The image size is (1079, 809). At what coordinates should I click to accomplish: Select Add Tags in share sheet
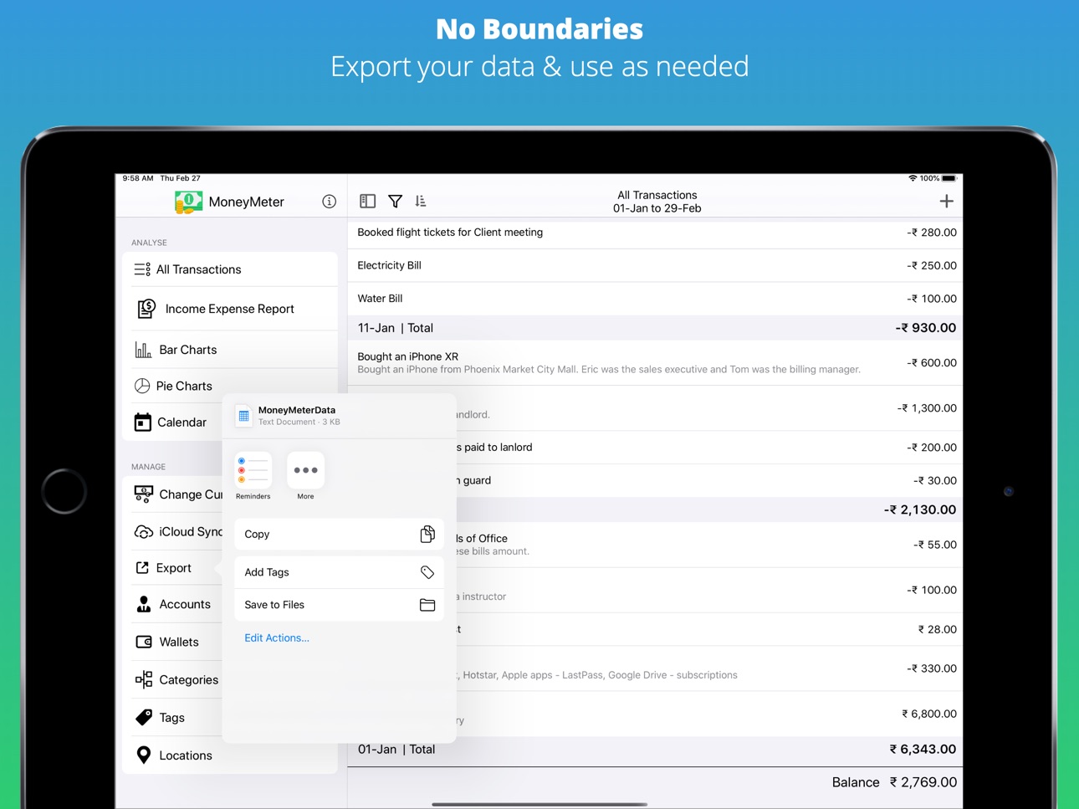(x=339, y=572)
